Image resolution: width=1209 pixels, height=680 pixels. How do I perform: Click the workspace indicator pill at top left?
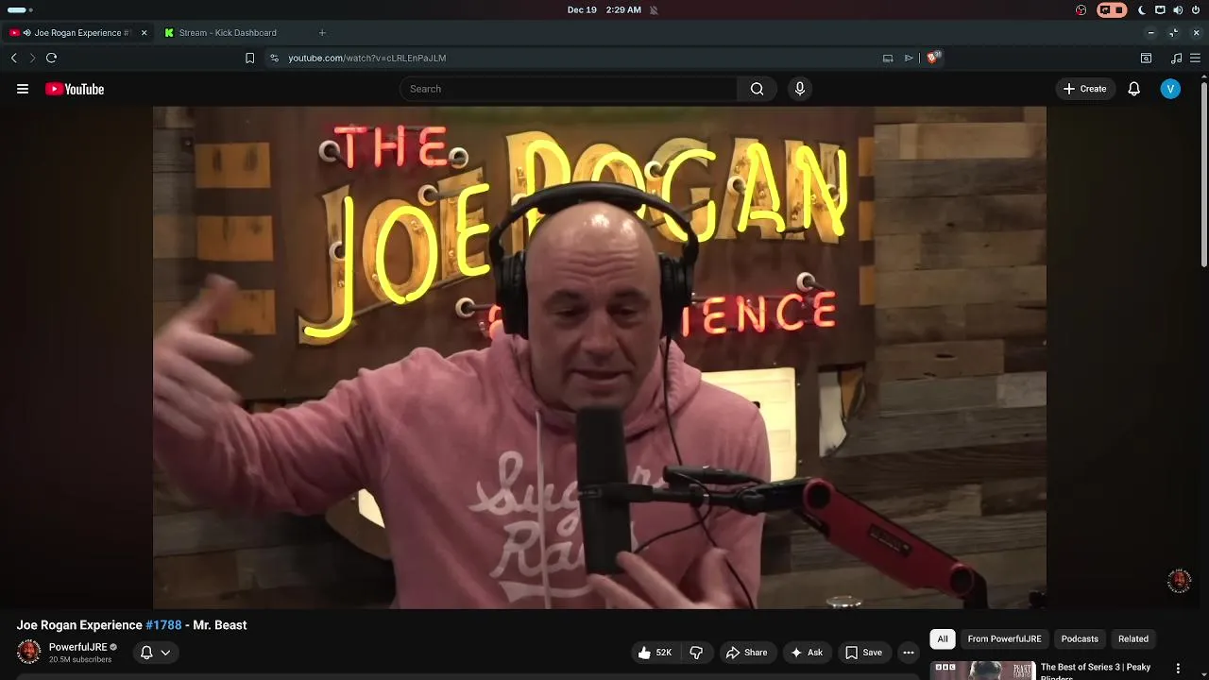pyautogui.click(x=19, y=10)
